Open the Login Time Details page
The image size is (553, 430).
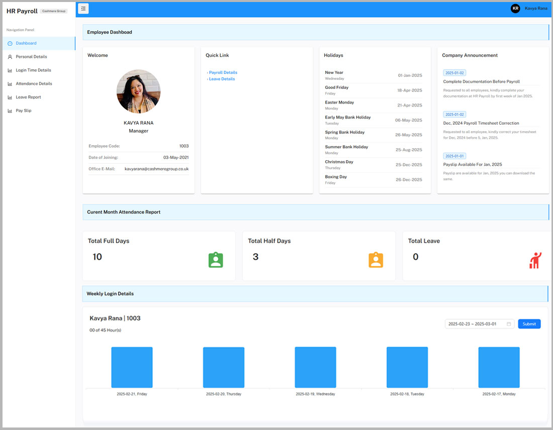click(x=33, y=70)
